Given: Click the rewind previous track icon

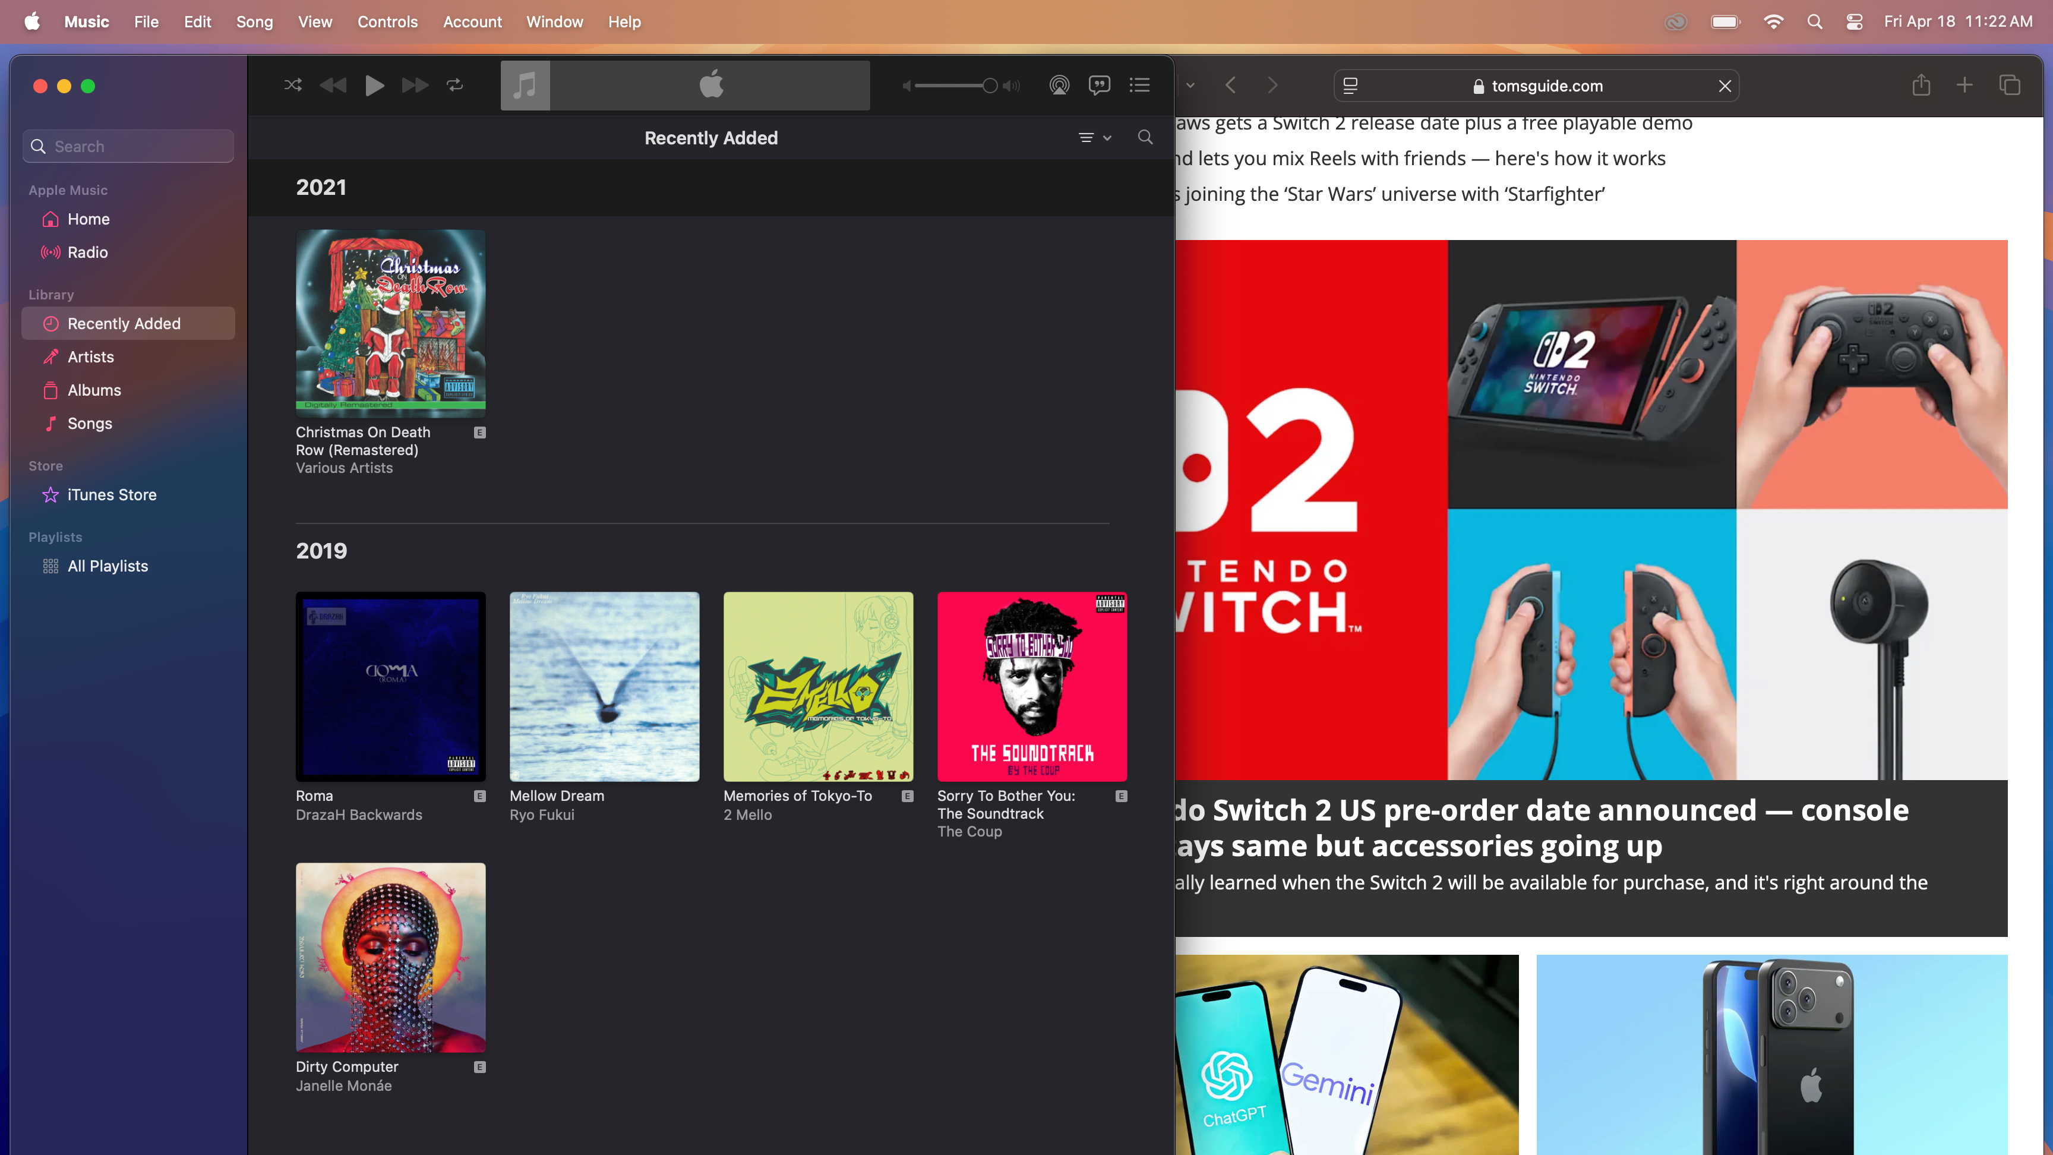Looking at the screenshot, I should point(332,86).
